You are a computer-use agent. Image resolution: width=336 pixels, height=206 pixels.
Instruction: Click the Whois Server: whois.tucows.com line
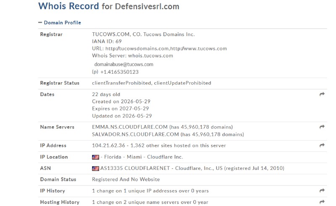[132, 56]
